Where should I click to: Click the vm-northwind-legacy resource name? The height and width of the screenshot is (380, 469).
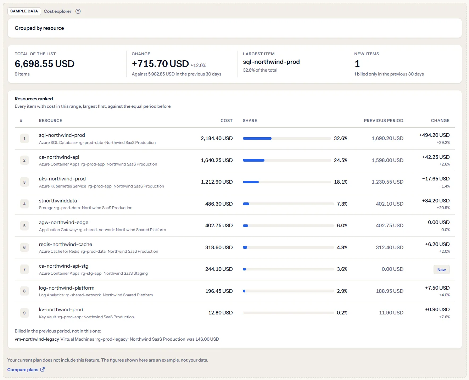click(37, 339)
